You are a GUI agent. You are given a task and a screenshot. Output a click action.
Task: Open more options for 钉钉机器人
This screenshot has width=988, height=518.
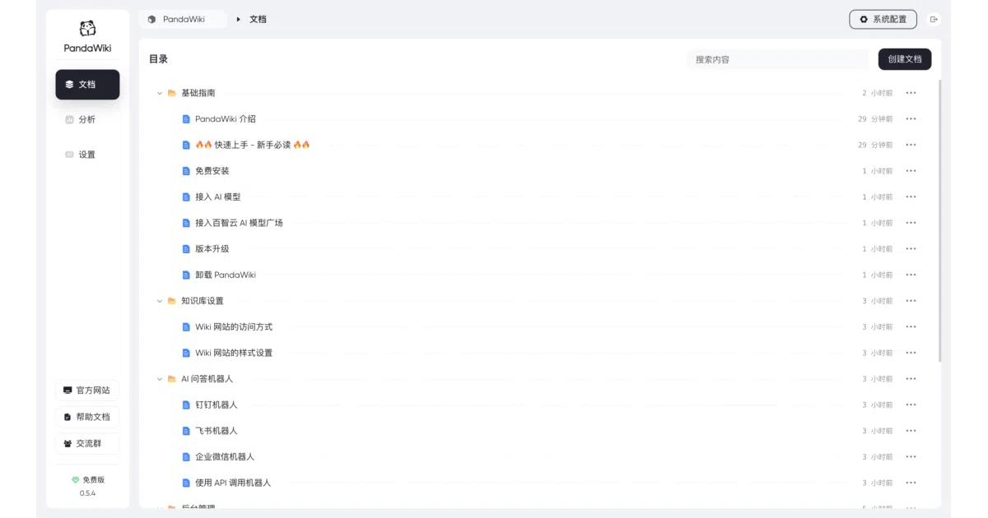pos(911,405)
